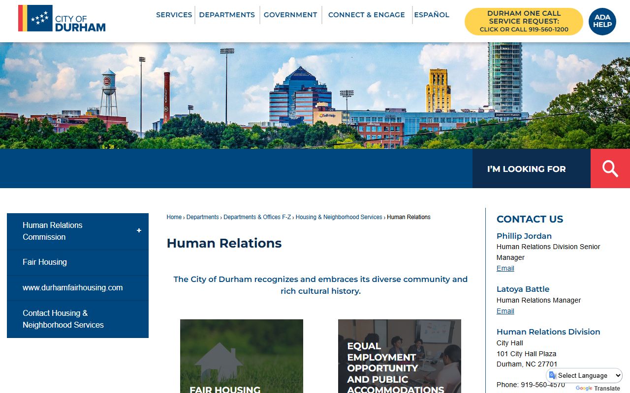The width and height of the screenshot is (630, 393).
Task: Email Latoya Battle
Action: tap(505, 311)
